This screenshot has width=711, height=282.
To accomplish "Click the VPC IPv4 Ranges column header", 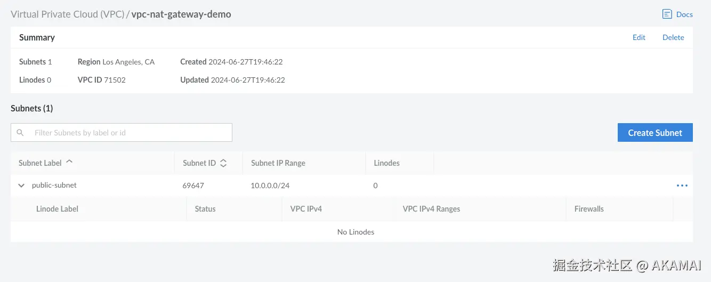I will tap(431, 209).
